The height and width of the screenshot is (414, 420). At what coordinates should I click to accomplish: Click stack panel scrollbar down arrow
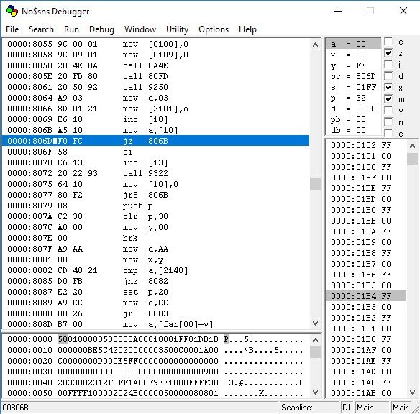412,392
